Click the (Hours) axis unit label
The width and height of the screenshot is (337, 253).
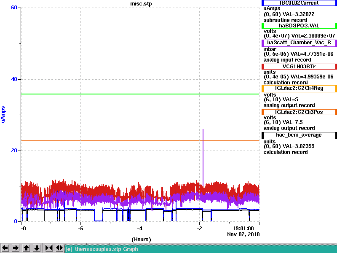tap(141, 240)
